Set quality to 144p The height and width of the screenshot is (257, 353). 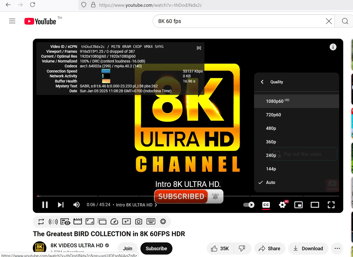[x=297, y=169]
